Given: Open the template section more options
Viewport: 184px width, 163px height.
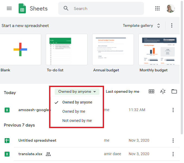Looking at the screenshot, I should click(x=172, y=25).
